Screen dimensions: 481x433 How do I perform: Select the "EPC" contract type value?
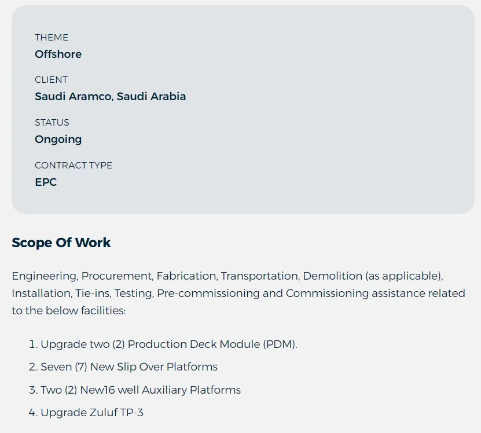pyautogui.click(x=46, y=182)
